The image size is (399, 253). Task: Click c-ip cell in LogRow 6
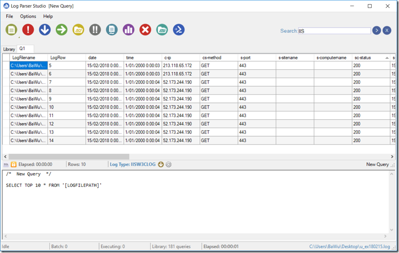pos(181,74)
